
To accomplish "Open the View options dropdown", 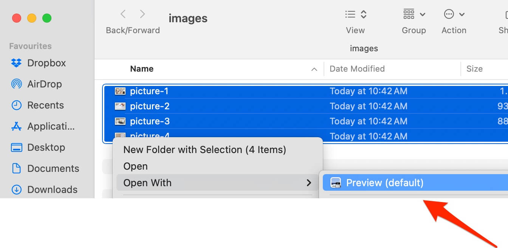I will 356,15.
